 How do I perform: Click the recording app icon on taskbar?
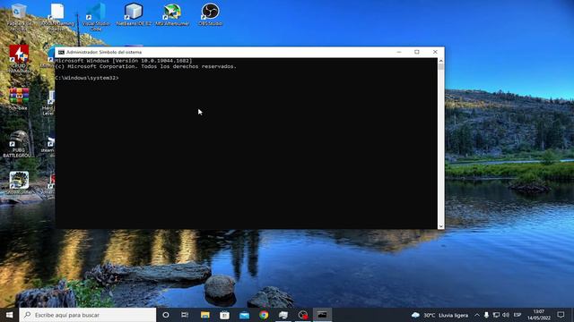(303, 315)
